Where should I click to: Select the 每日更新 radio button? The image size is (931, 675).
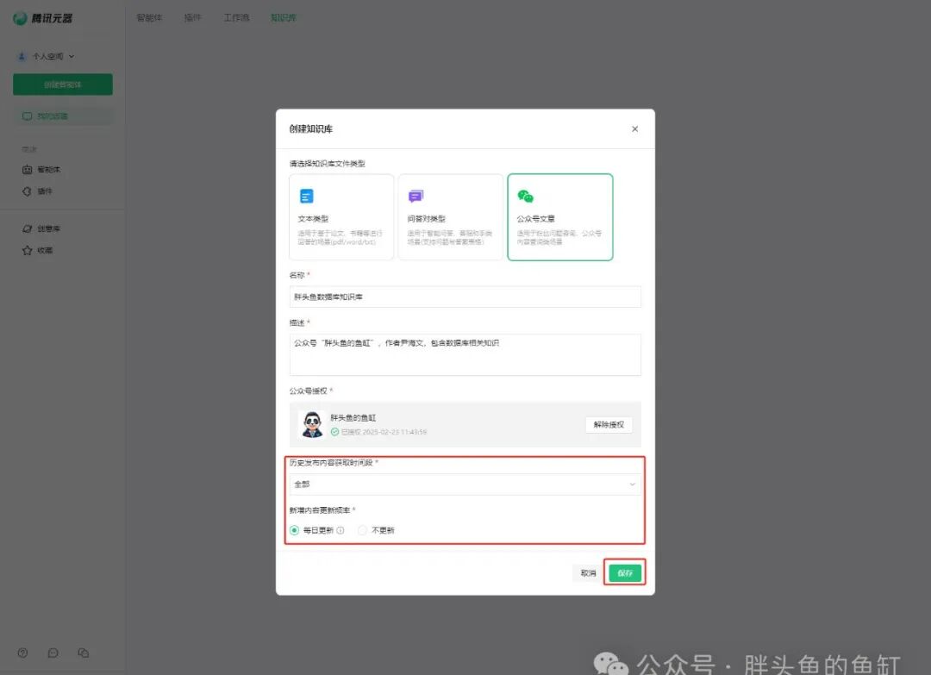click(295, 530)
